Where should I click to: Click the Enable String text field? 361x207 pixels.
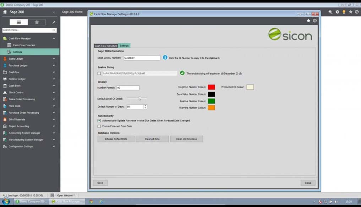tap(140, 74)
